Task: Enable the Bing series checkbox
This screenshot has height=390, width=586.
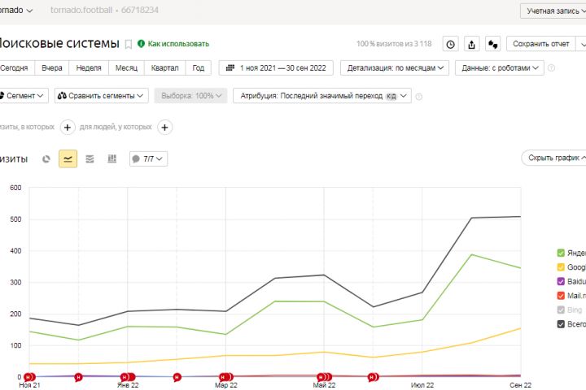Action: [561, 310]
